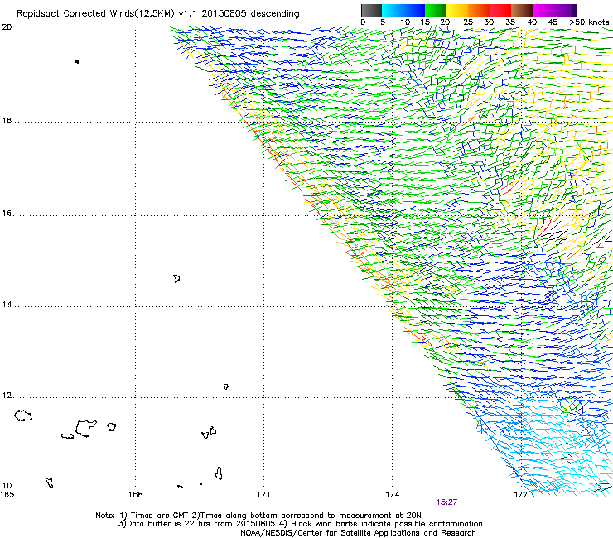Click the brown 35-40 knots legend segment
613x538 pixels.
(x=521, y=10)
